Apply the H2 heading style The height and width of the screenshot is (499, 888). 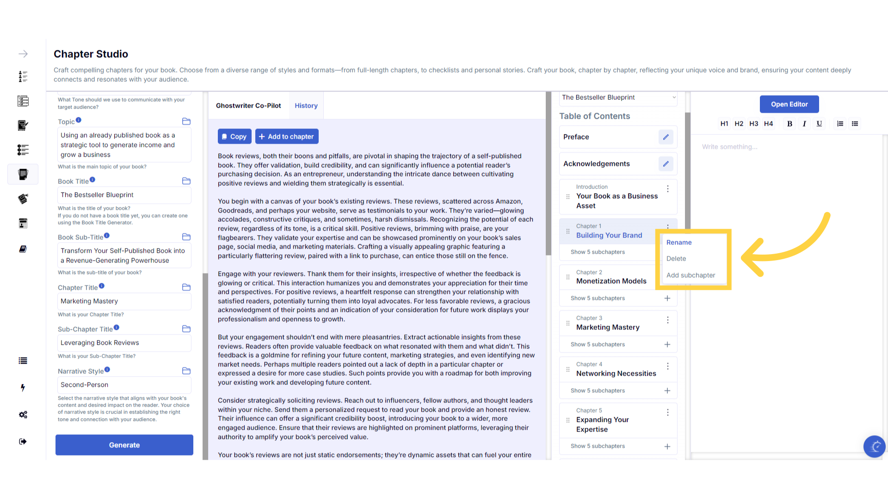[739, 124]
